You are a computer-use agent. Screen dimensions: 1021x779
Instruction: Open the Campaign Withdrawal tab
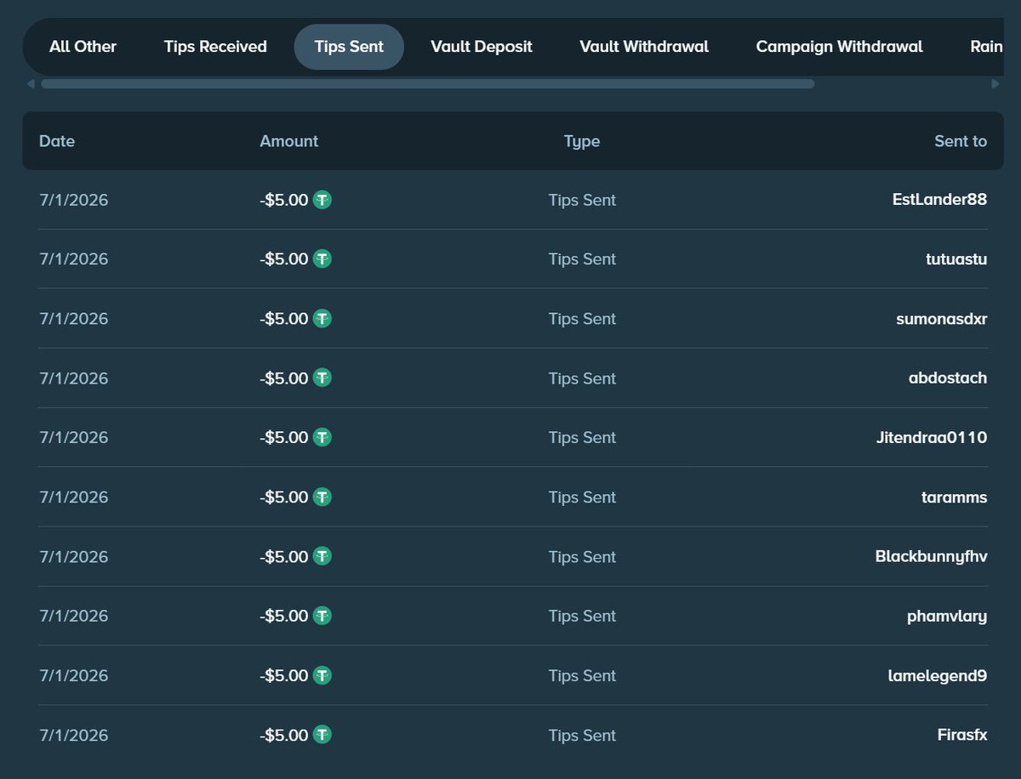coord(839,47)
